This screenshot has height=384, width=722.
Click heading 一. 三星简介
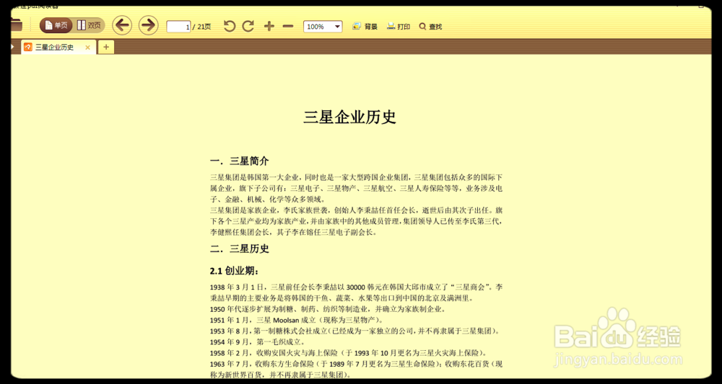(x=240, y=161)
